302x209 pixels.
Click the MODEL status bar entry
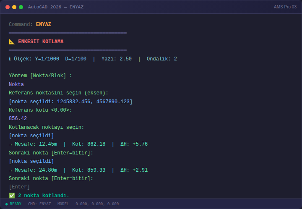click(63, 204)
